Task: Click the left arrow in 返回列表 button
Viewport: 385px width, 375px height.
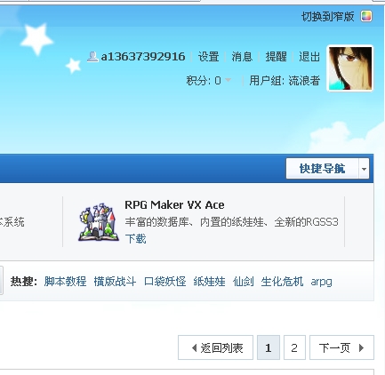Action: 194,347
